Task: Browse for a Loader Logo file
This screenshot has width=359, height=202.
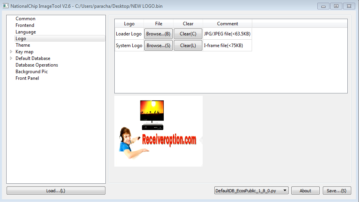Action: pyautogui.click(x=158, y=33)
